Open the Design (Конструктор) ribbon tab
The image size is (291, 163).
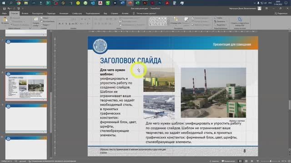37,13
